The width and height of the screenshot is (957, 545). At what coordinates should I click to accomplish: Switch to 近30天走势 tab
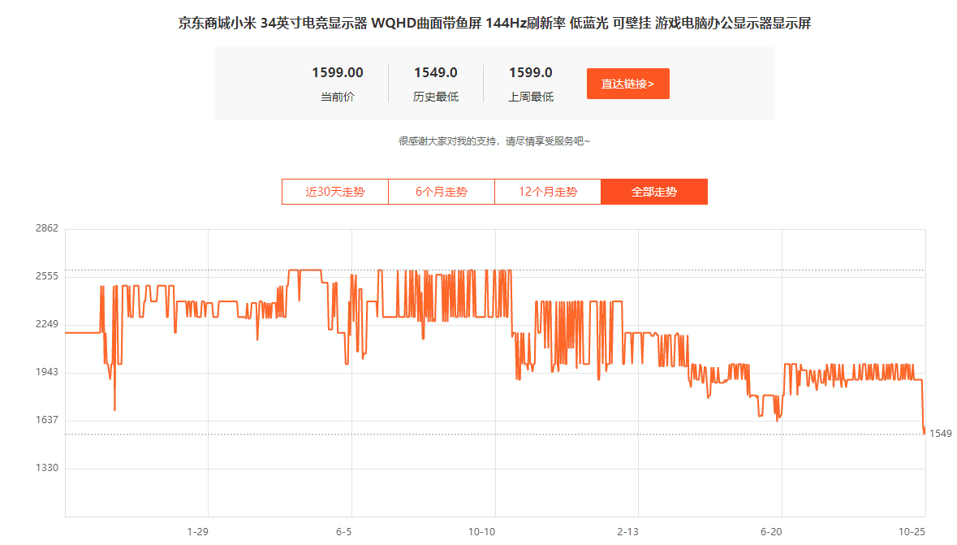click(335, 192)
